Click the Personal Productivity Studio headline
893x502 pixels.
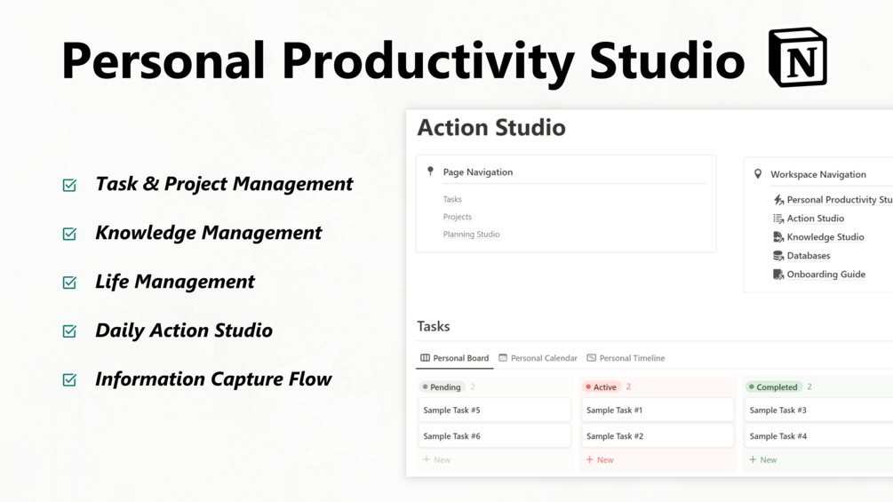click(x=403, y=61)
